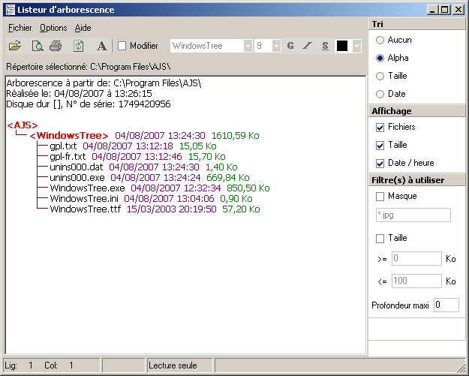Uncheck the Date / heure display option
This screenshot has width=469, height=376.
(x=380, y=163)
